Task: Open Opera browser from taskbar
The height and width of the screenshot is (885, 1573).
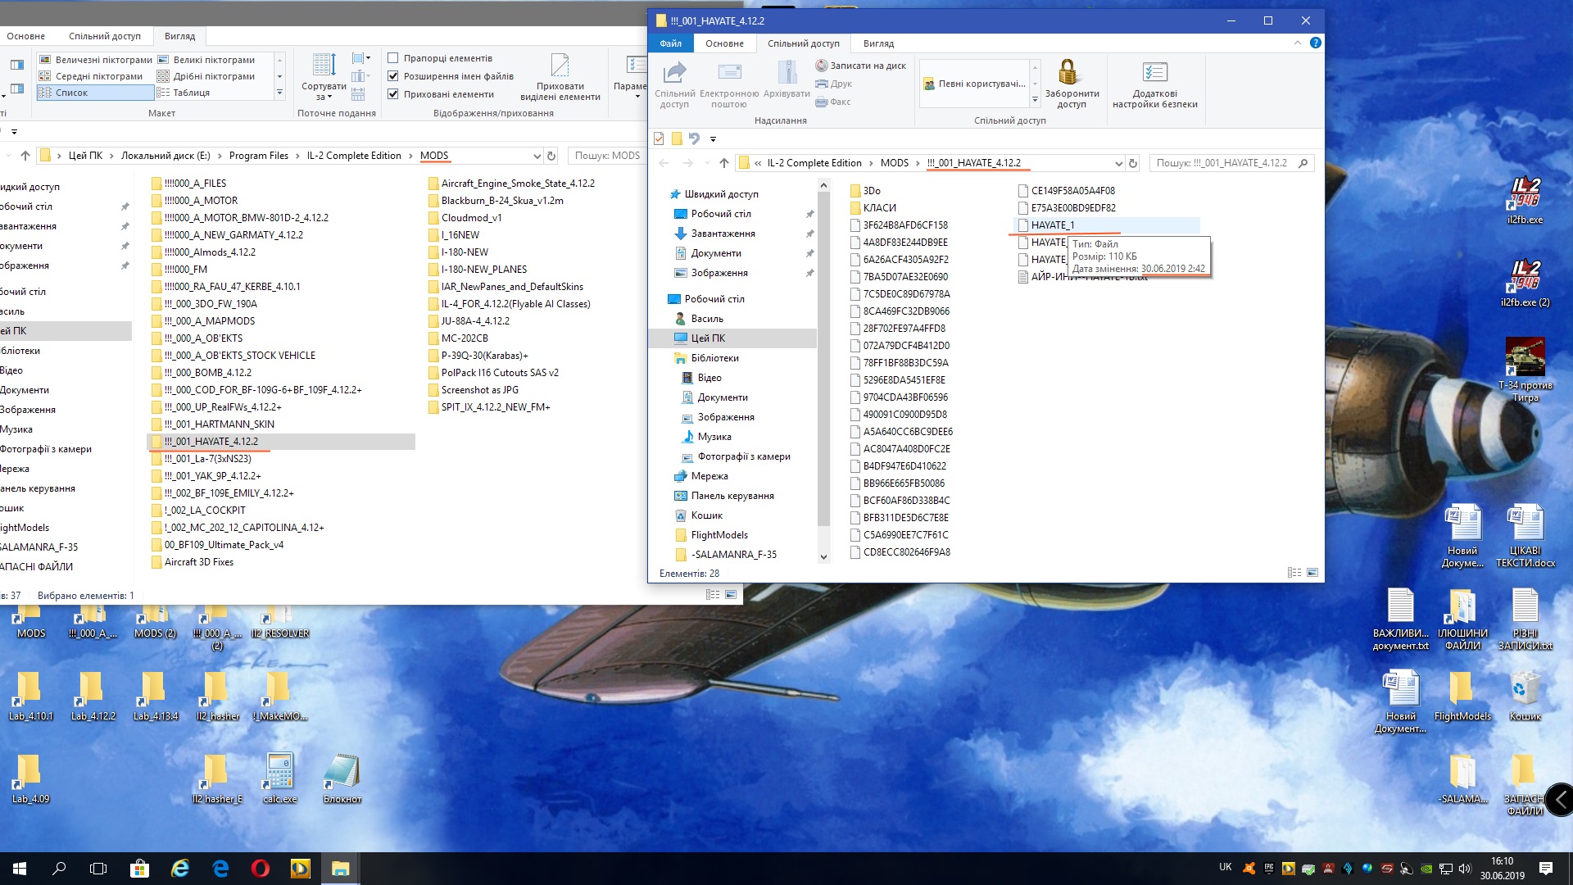Action: coord(261,869)
